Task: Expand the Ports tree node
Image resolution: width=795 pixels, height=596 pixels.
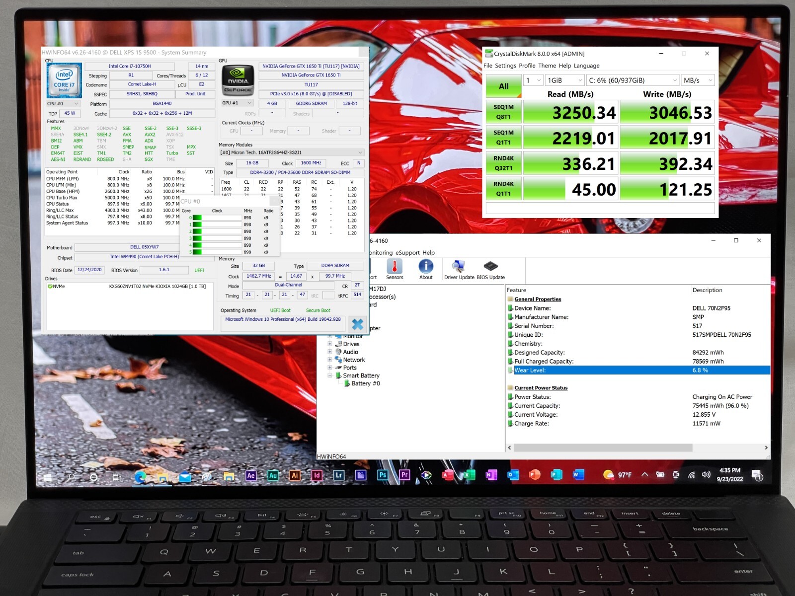Action: [329, 368]
